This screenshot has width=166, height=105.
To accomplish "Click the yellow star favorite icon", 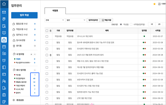I will tap(154, 4).
